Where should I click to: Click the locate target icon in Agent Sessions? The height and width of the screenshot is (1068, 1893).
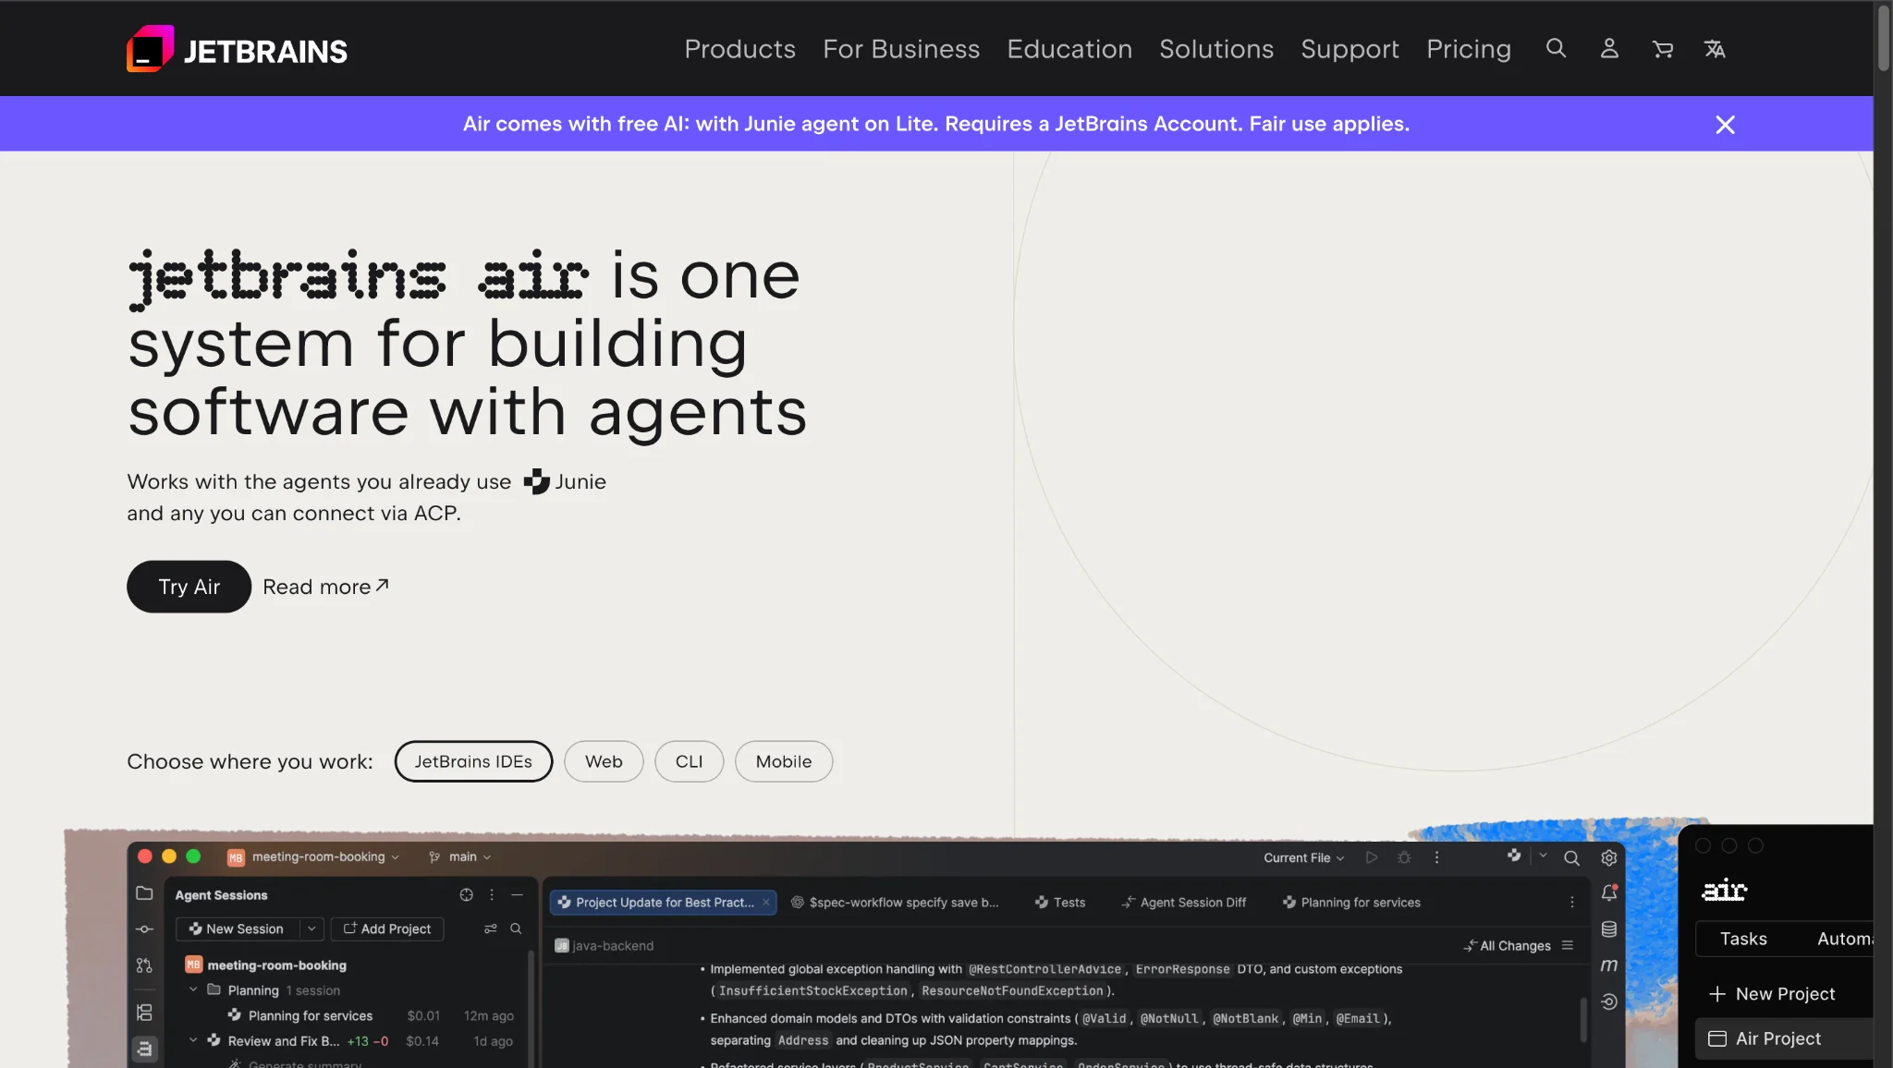(x=466, y=894)
